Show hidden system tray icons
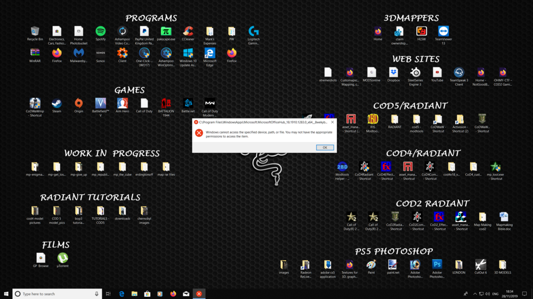 (x=475, y=294)
